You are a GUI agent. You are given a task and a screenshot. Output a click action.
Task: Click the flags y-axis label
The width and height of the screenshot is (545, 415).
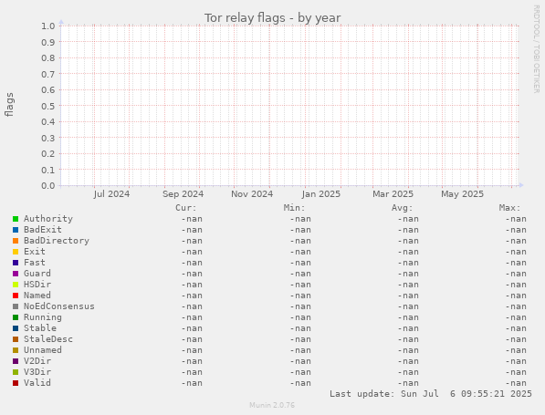click(9, 105)
